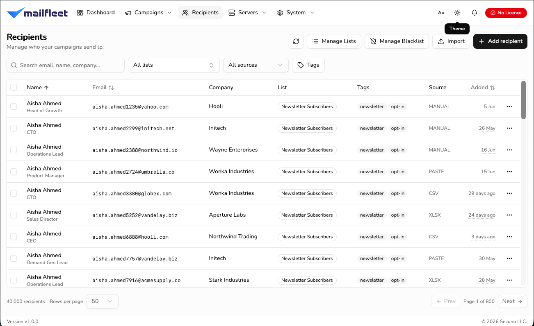
Task: Check the aisha.ahmed2724@umbrella.co row
Action: 14,172
